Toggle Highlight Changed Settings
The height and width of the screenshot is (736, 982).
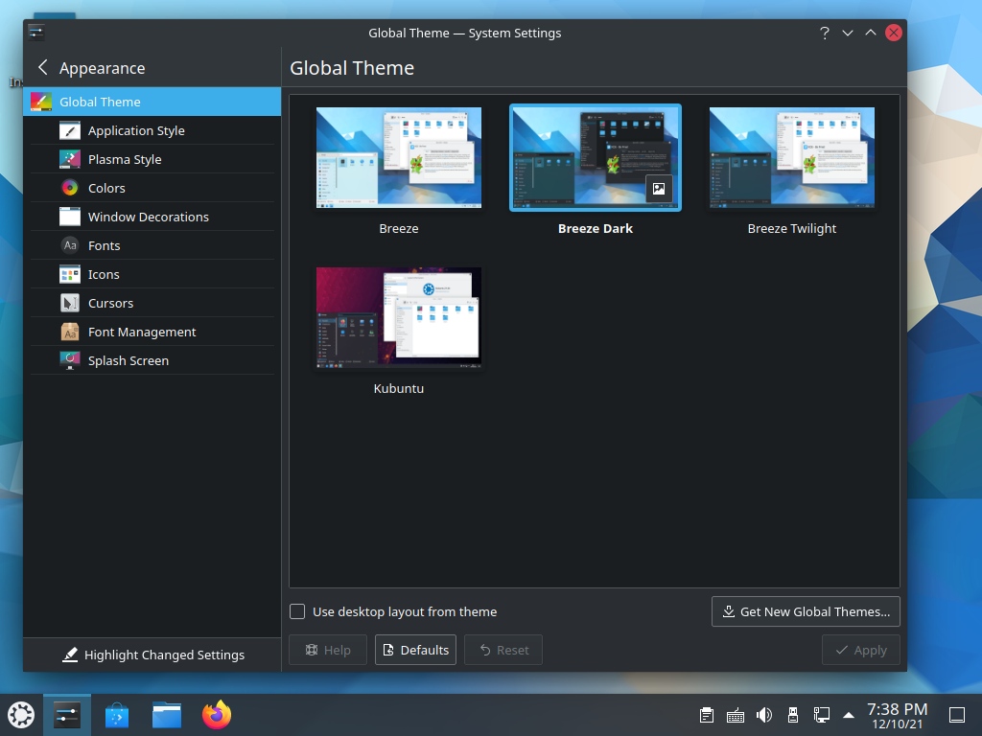pyautogui.click(x=152, y=655)
